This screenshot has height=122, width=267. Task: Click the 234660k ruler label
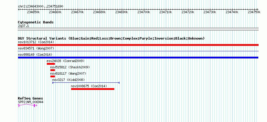(55, 12)
